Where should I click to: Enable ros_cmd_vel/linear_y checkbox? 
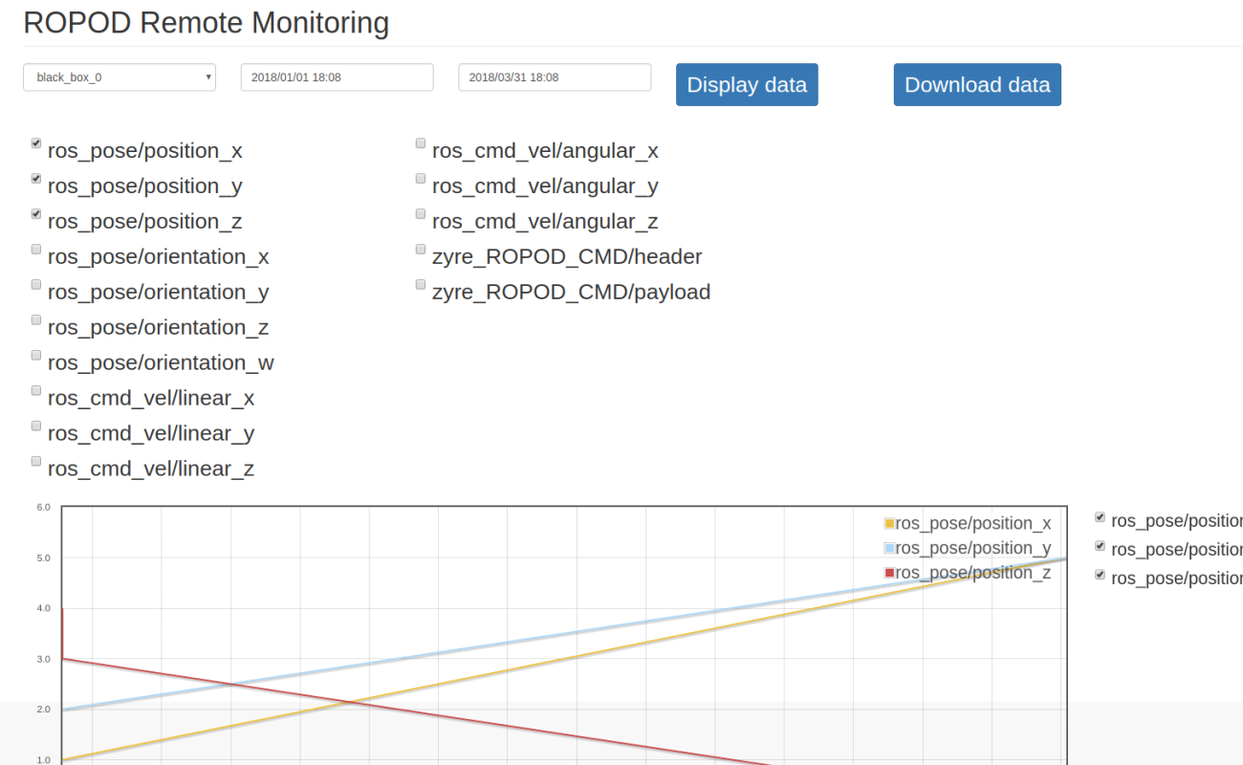click(36, 426)
